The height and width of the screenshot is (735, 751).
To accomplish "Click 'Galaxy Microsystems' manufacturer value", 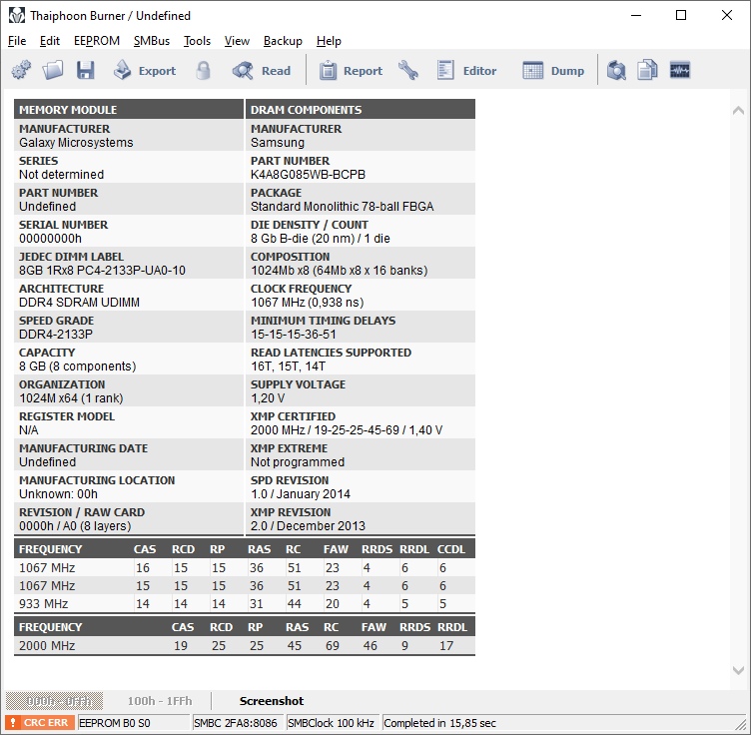I will (x=76, y=142).
